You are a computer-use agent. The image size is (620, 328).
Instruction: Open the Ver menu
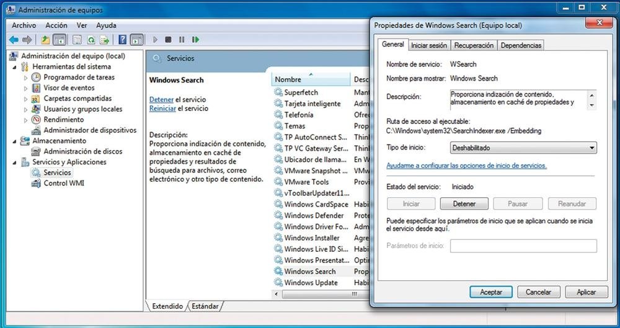82,25
